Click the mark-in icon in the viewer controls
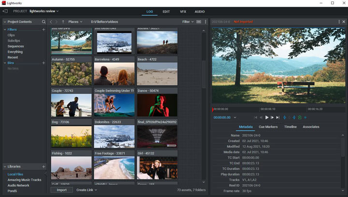This screenshot has width=348, height=197. 285,117
